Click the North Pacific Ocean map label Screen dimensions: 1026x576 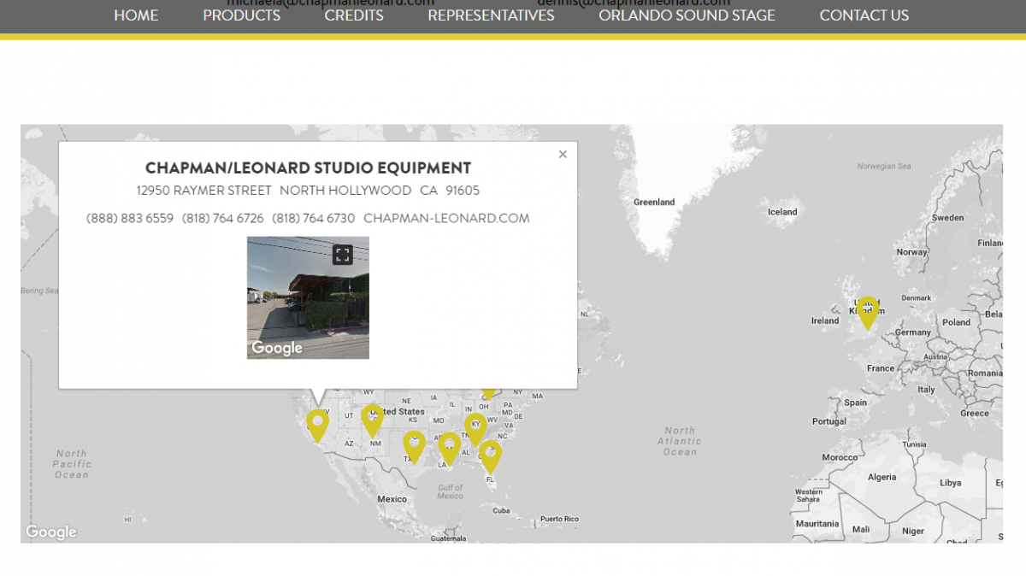[72, 464]
